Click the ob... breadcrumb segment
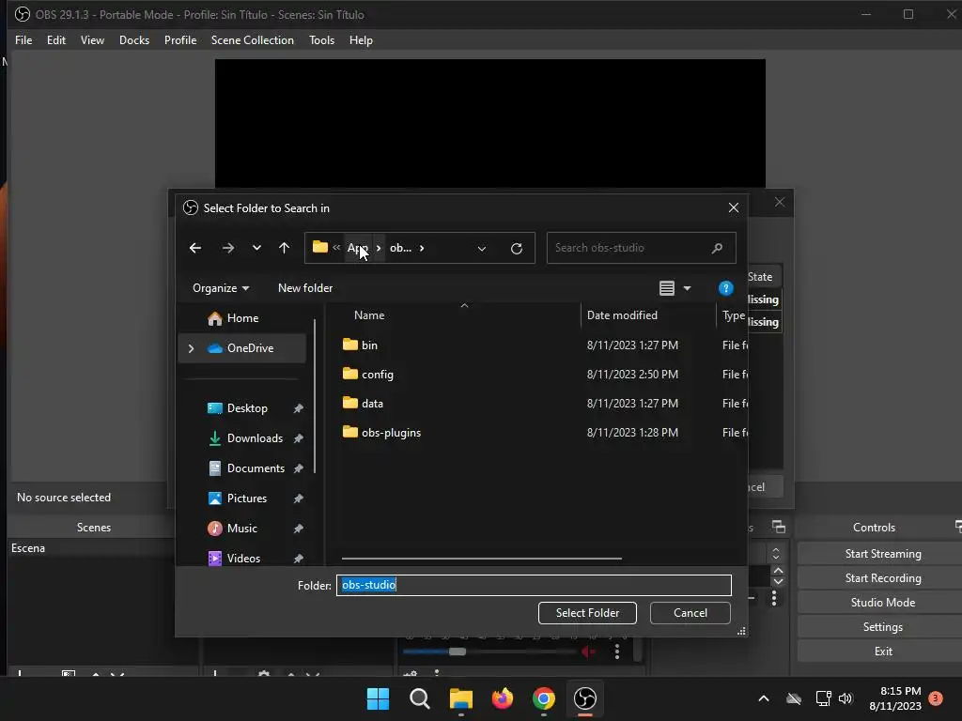The image size is (962, 721). point(400,248)
